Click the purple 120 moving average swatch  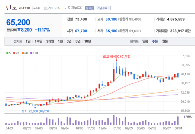click(31, 53)
